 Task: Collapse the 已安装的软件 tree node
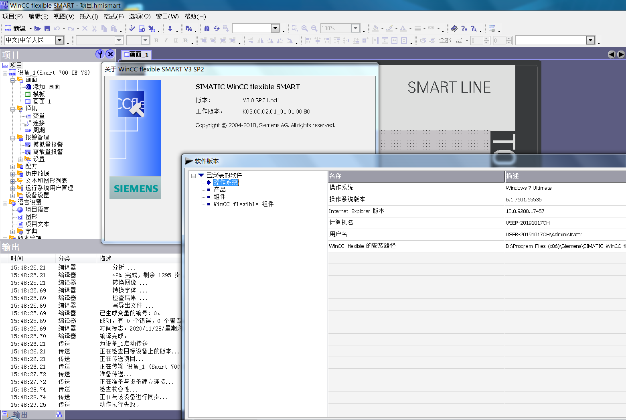[193, 175]
